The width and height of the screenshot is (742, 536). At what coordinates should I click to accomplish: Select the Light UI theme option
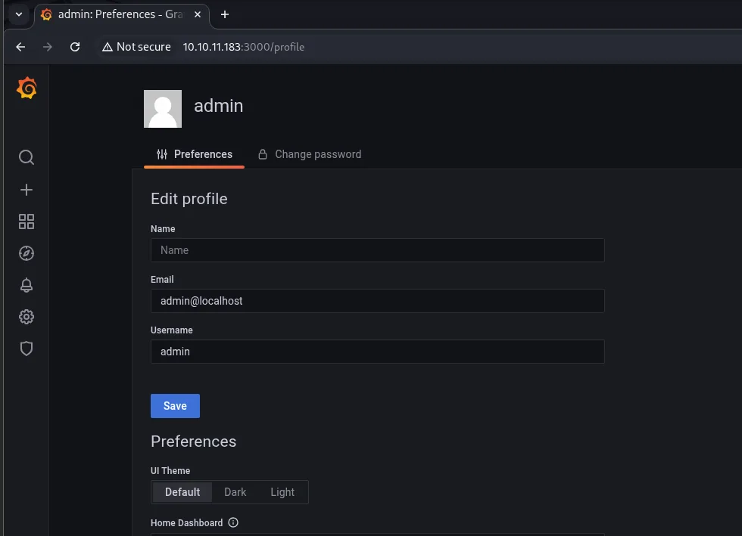tap(282, 492)
